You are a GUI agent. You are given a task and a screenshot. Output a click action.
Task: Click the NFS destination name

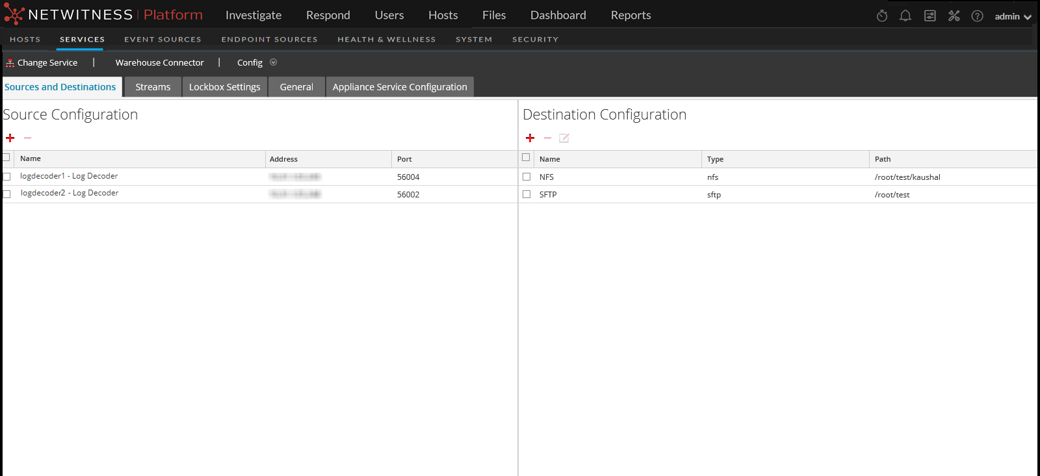547,177
